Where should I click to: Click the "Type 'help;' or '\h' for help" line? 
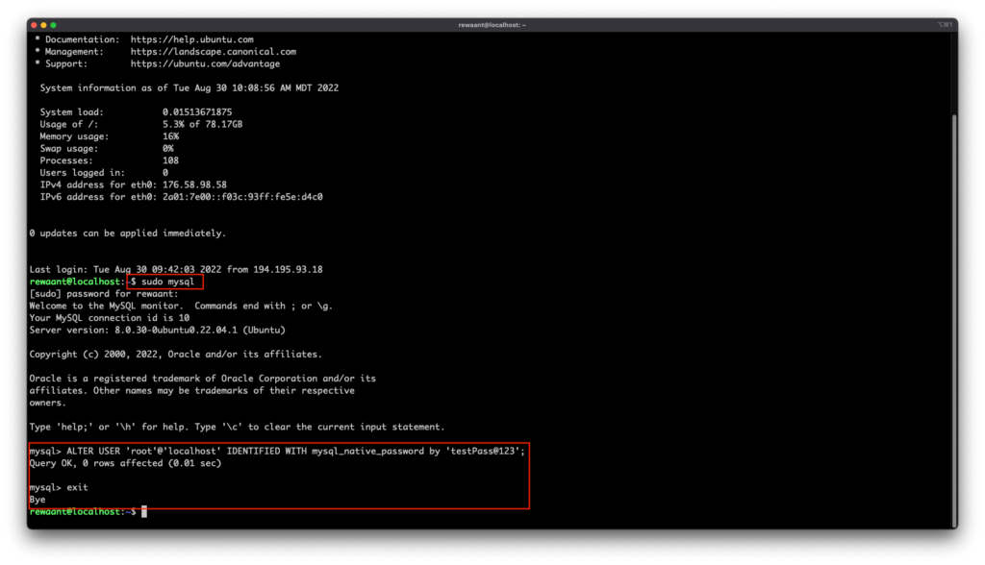(237, 427)
